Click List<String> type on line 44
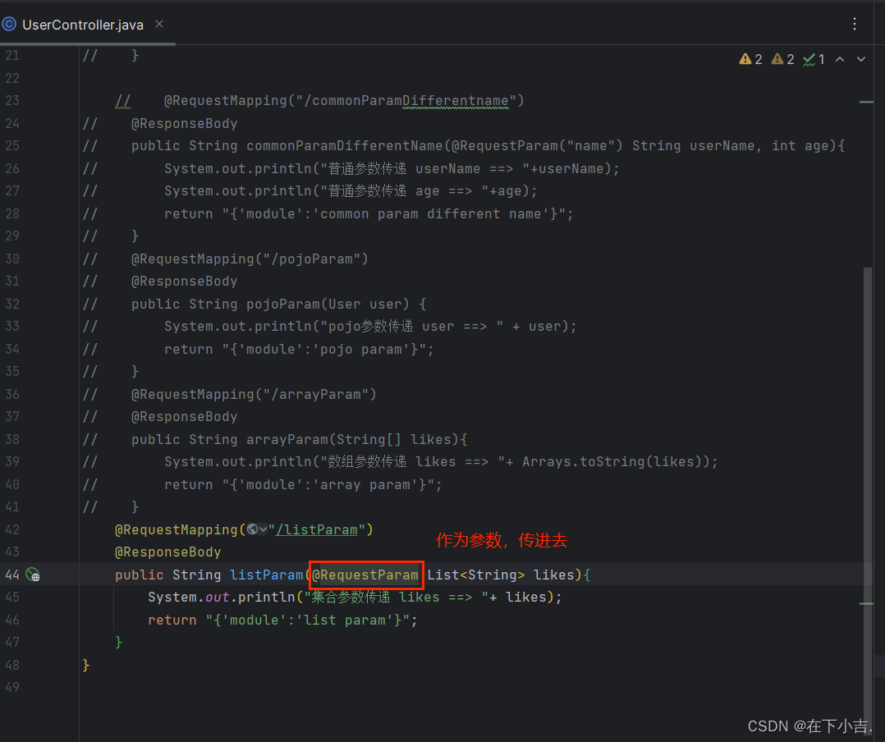Viewport: 885px width, 742px height. [x=476, y=575]
